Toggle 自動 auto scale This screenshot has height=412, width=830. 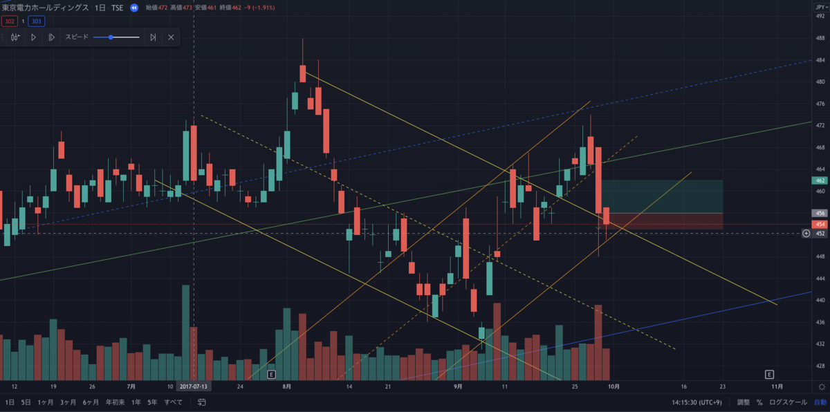(x=820, y=402)
